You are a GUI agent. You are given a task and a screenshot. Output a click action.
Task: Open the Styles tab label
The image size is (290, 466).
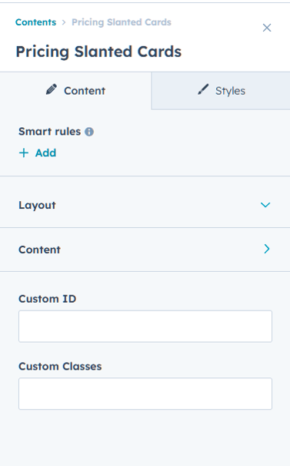pos(230,91)
